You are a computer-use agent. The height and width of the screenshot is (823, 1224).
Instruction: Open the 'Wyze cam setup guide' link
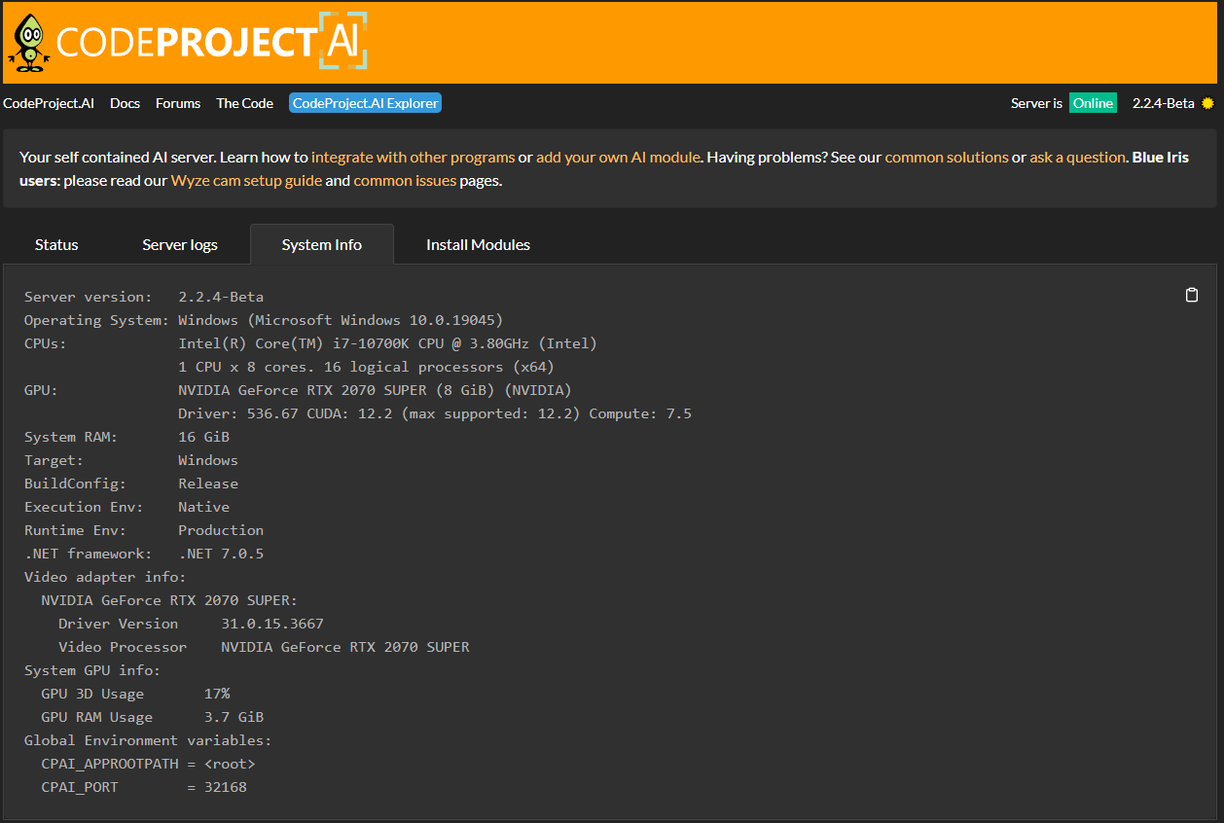point(246,180)
